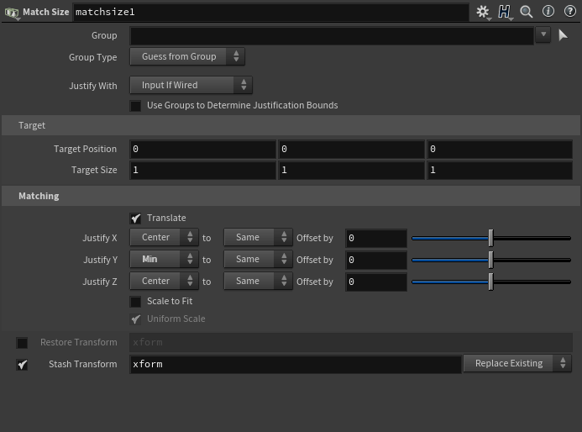This screenshot has width=582, height=432.
Task: Click the Matching section header
Action: pos(39,196)
